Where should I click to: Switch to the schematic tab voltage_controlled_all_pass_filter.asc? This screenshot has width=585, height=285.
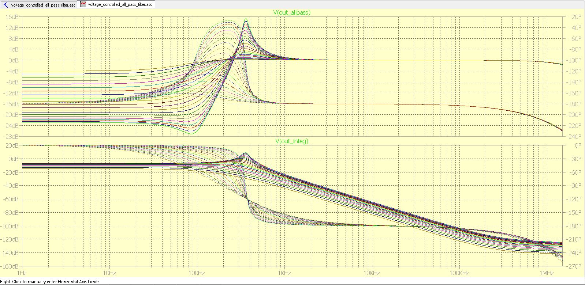(x=39, y=5)
